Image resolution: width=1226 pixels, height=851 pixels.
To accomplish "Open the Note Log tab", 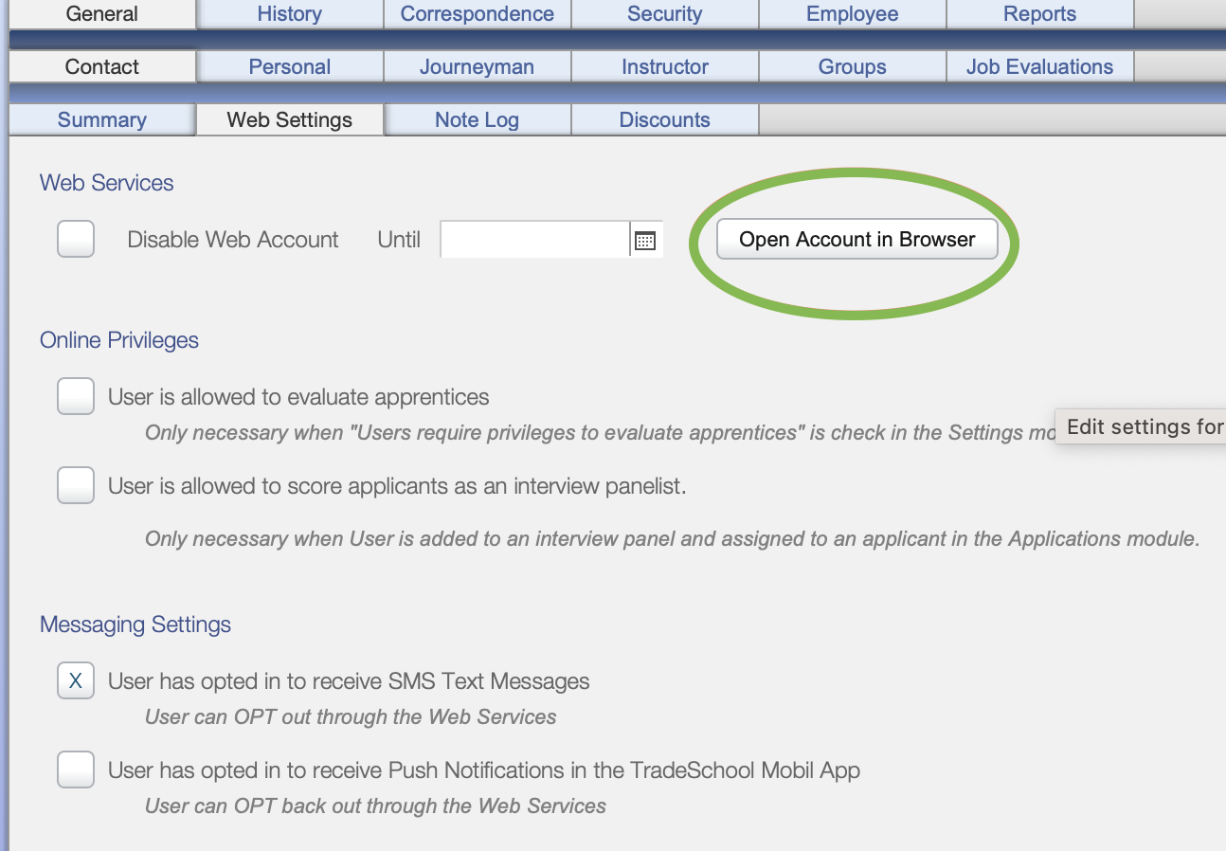I will [477, 119].
